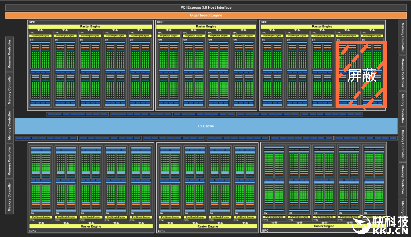Screen dimensions: 411x237
Task: Select the topmost right-side Memory Controller
Action: coord(402,37)
